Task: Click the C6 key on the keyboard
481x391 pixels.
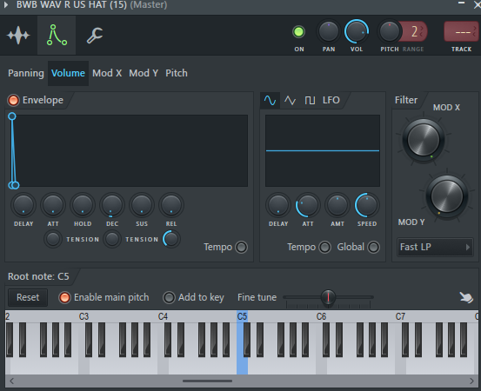Action: click(321, 366)
